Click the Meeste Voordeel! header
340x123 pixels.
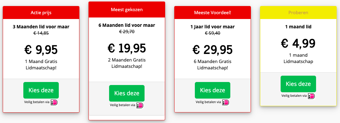point(212,13)
